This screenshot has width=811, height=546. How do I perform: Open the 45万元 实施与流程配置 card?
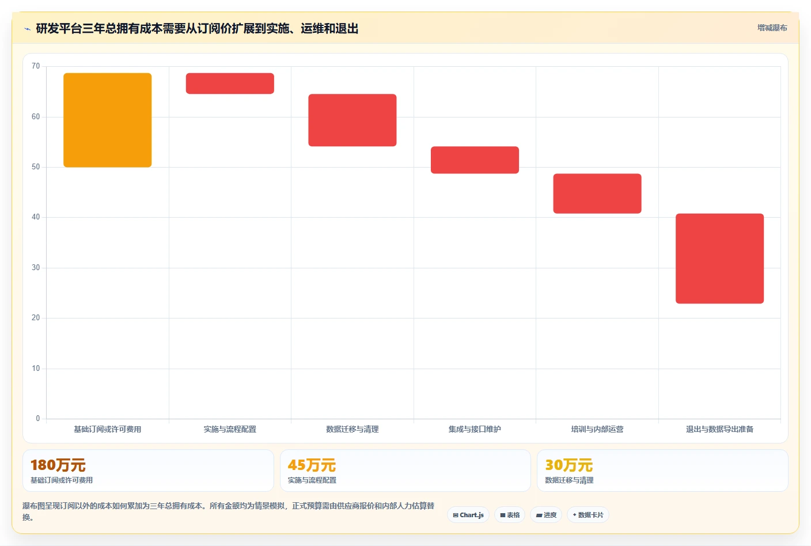coord(406,471)
